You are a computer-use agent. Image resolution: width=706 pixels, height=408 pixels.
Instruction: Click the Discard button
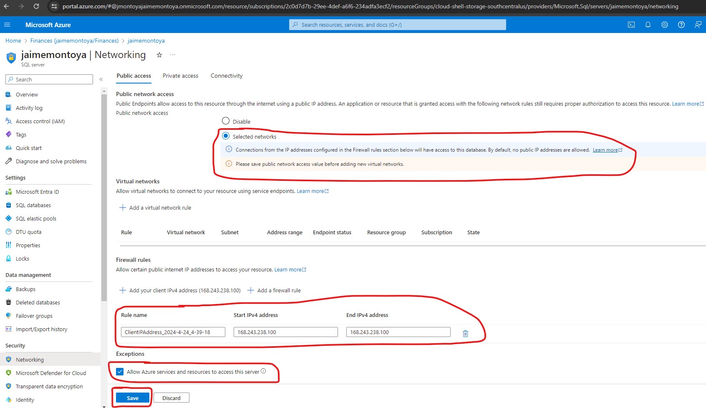(171, 398)
